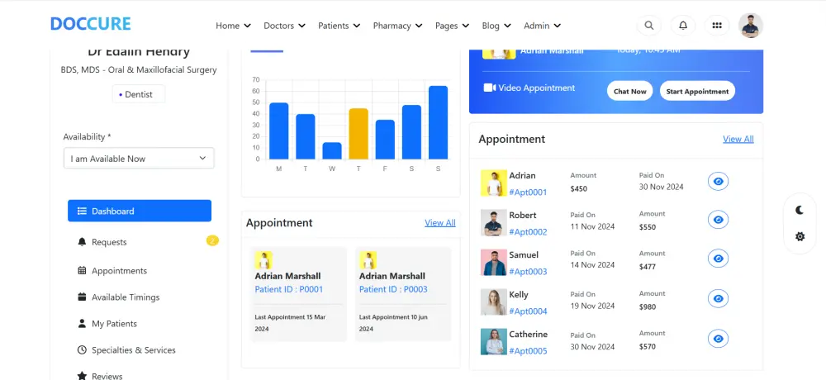Click the video camera icon beside Video Appointment
This screenshot has height=380, width=826.
point(489,88)
